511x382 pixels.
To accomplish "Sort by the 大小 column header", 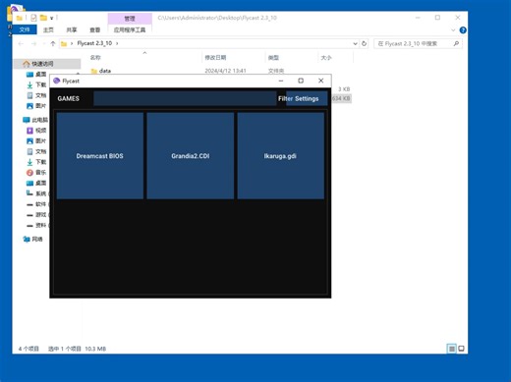I will pyautogui.click(x=326, y=58).
